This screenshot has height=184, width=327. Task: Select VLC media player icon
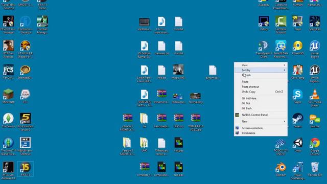[x=315, y=98]
